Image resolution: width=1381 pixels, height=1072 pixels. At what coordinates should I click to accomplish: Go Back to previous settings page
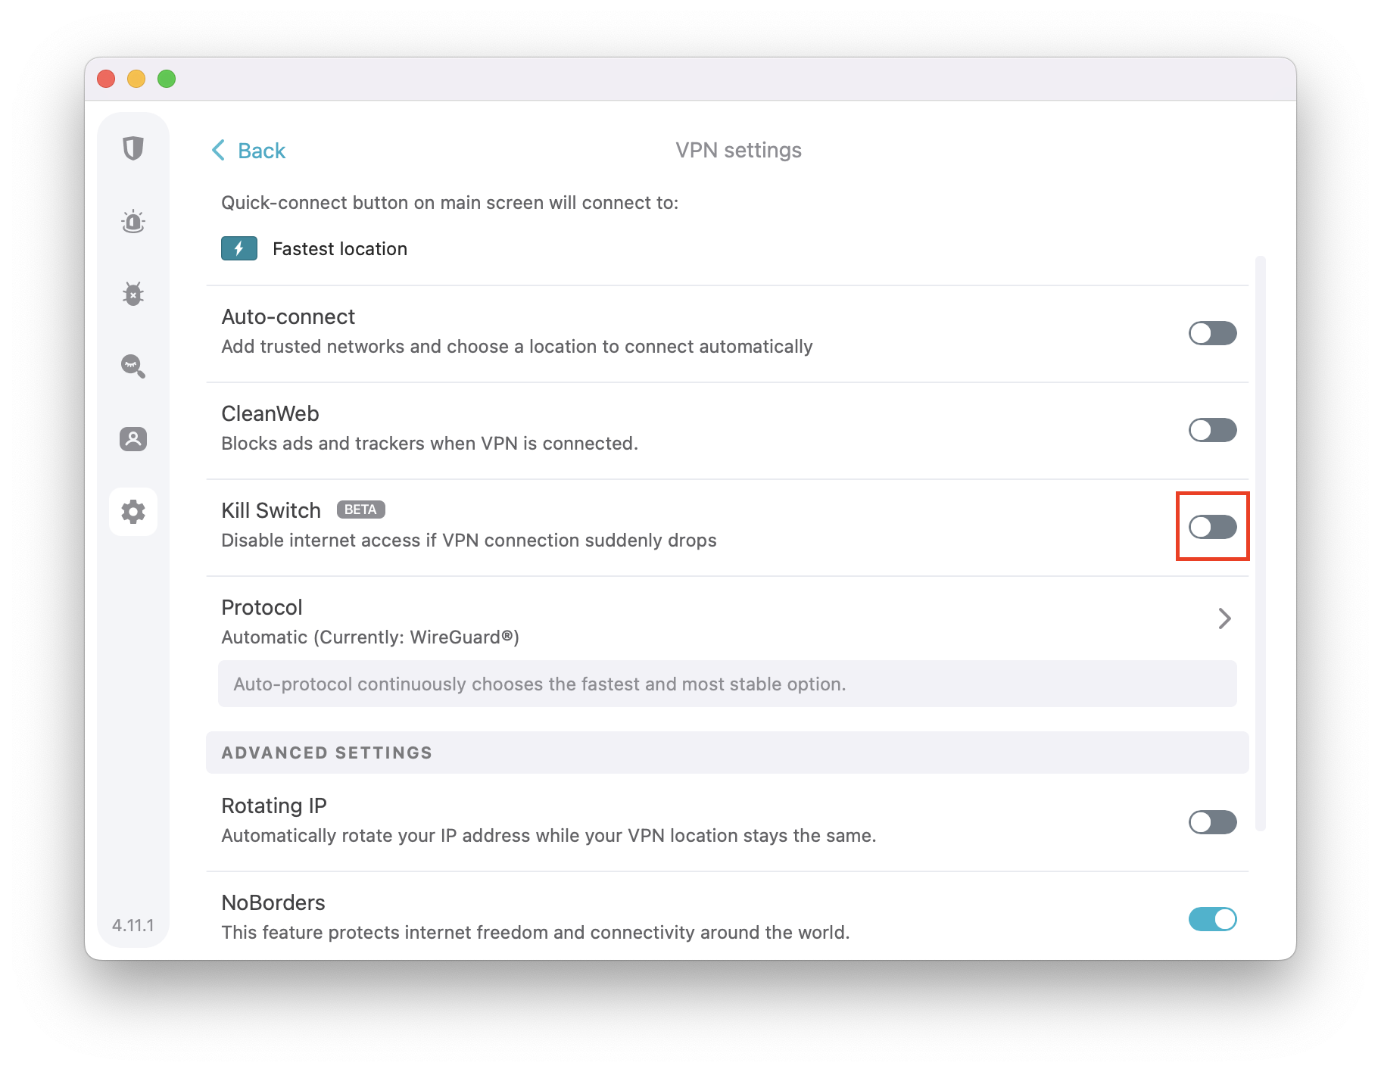point(261,151)
